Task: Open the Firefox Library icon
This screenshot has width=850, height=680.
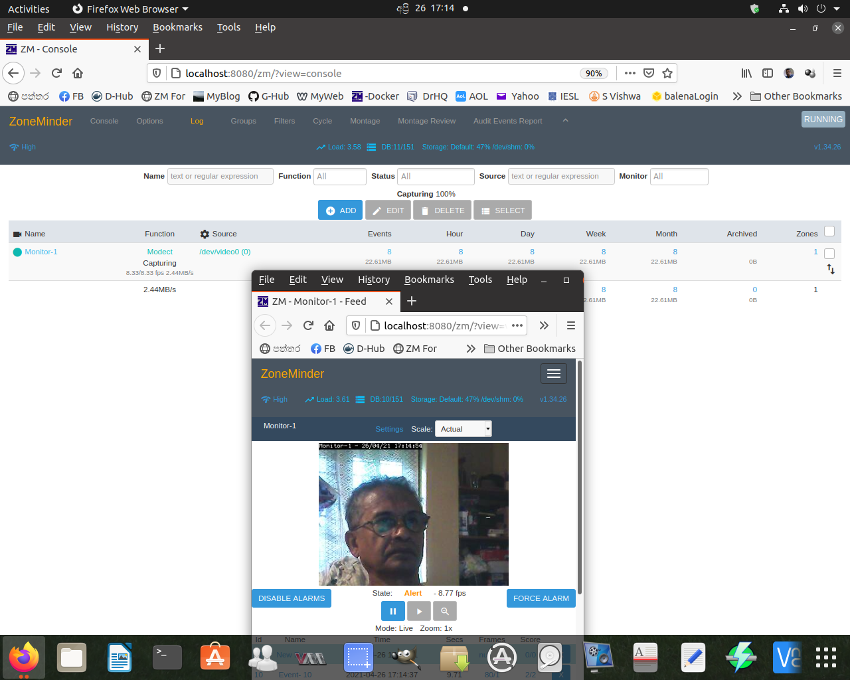Action: [747, 73]
